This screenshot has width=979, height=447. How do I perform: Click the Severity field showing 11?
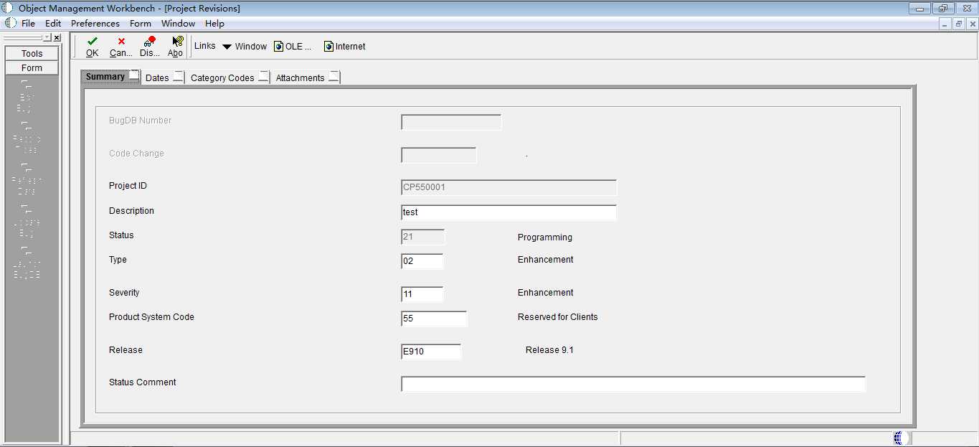422,294
